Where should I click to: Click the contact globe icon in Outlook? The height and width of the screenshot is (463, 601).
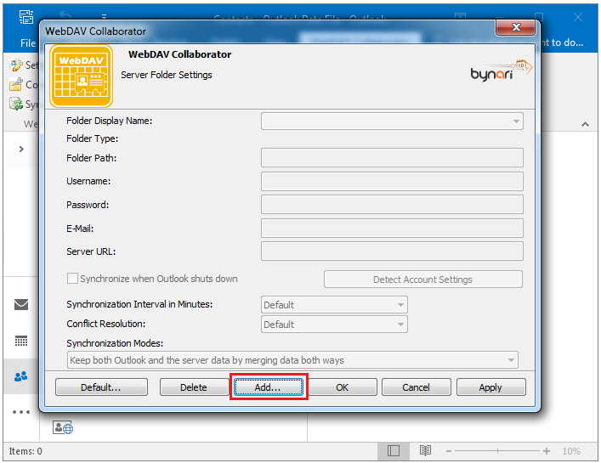tap(63, 427)
